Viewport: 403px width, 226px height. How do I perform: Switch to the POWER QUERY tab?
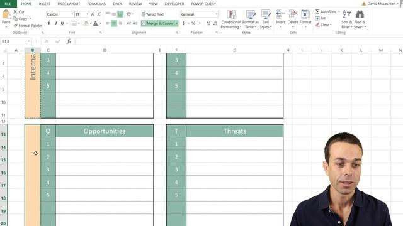click(203, 4)
